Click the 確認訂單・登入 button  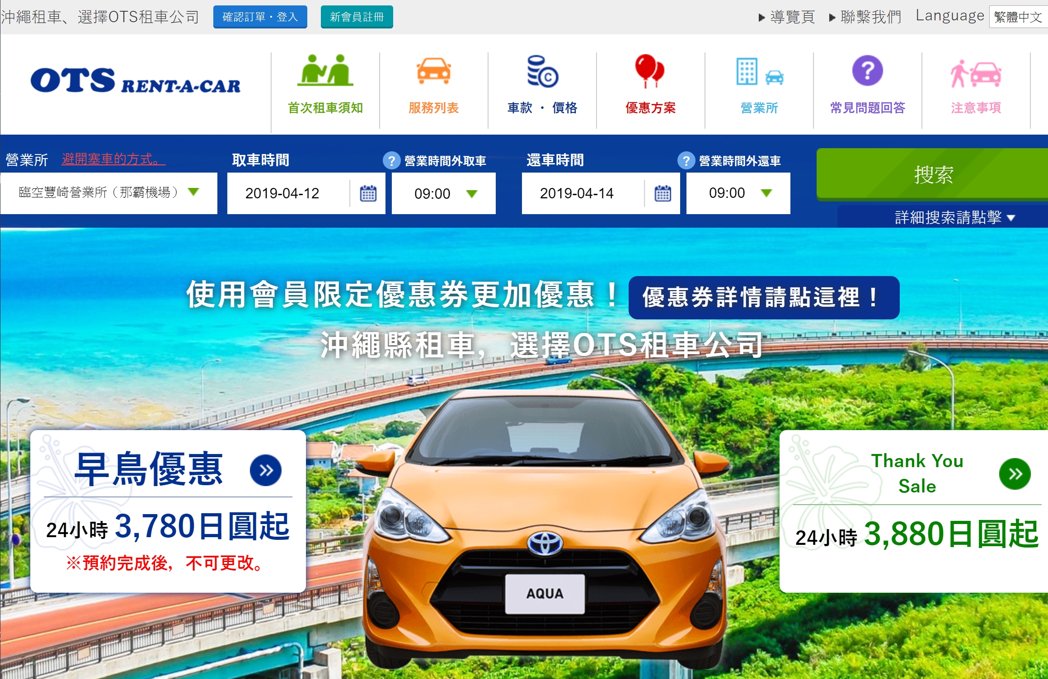[260, 17]
